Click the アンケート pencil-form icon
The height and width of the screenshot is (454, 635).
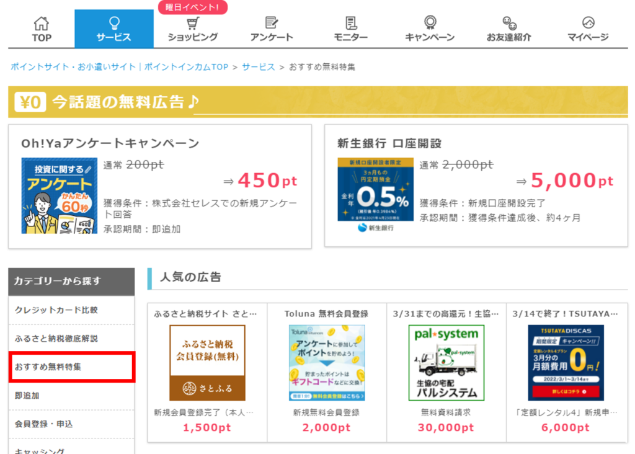(x=272, y=23)
